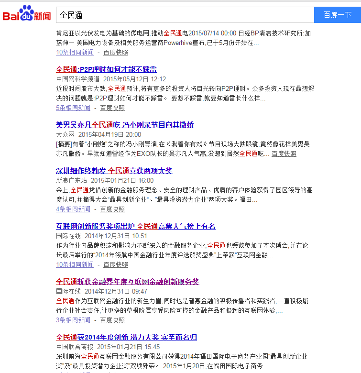Image resolution: width=361 pixels, height=373 pixels.
Task: Open 全民通获2014年度创新 潜力大奖 实至而名归 headline
Action: point(126,337)
